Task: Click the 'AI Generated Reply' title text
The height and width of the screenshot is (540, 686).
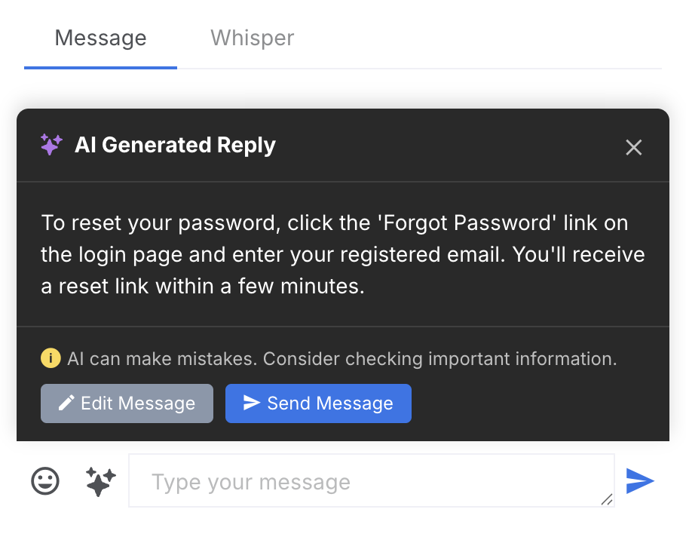Action: [x=175, y=145]
